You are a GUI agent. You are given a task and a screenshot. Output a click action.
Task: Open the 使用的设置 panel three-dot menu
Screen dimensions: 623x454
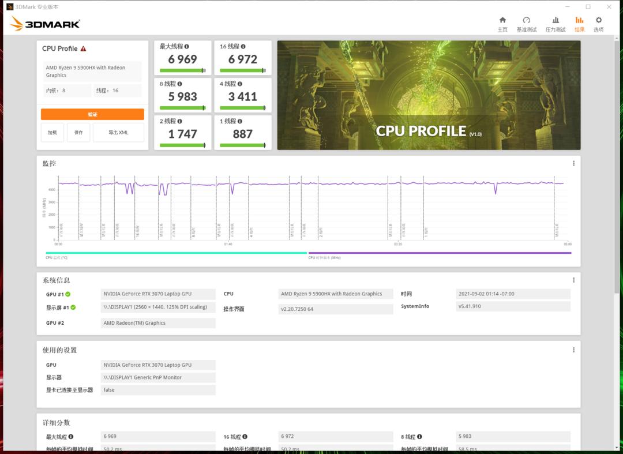[574, 350]
